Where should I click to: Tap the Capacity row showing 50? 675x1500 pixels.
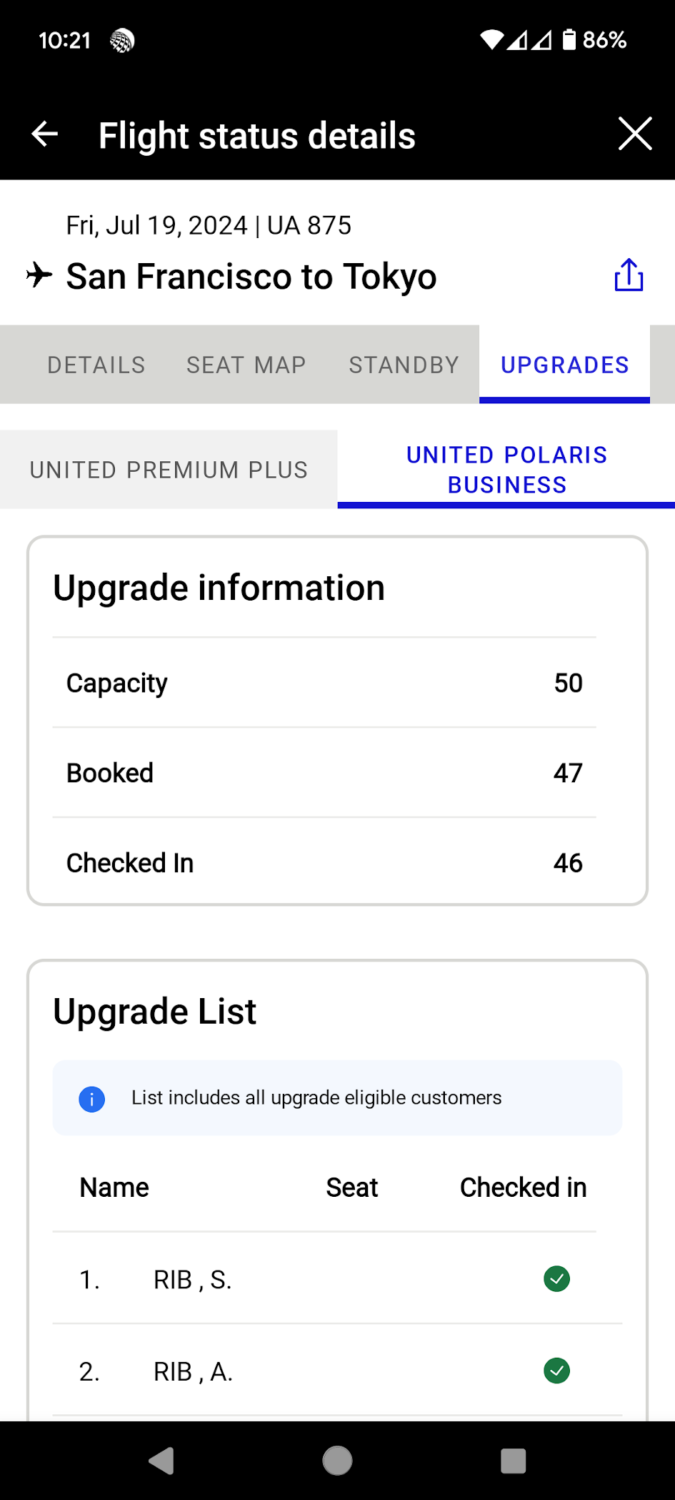coord(324,683)
